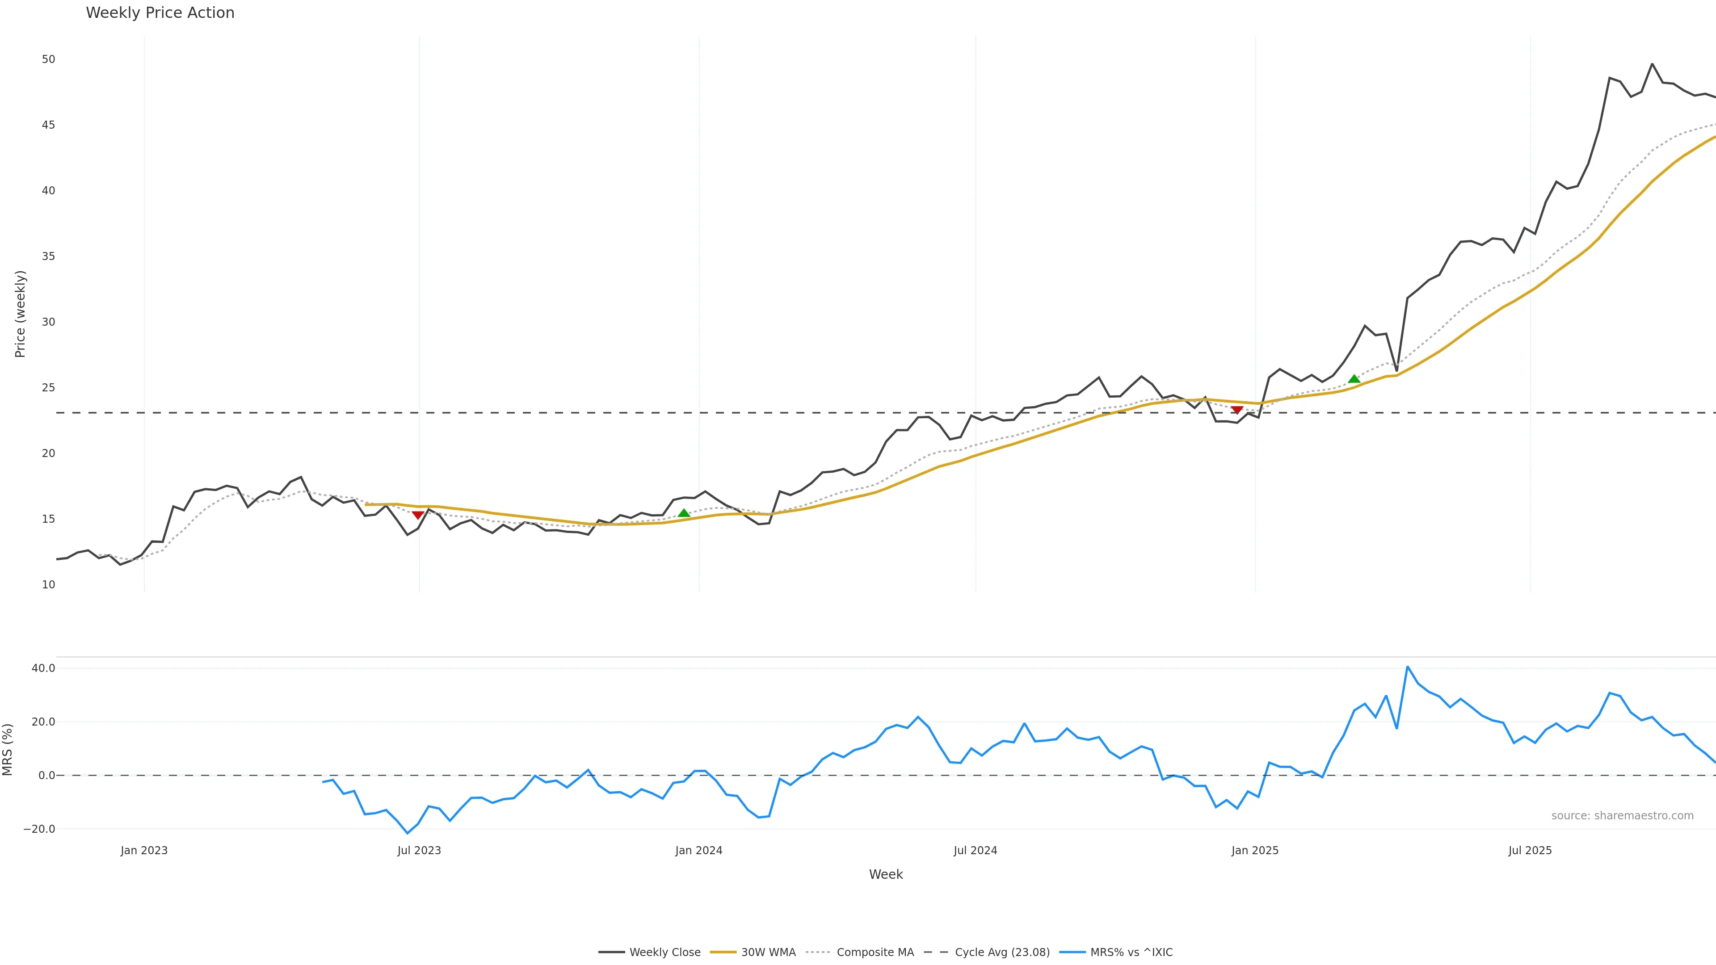Click the Jan 2025 x-axis label
This screenshot has width=1716, height=965.
click(1255, 851)
